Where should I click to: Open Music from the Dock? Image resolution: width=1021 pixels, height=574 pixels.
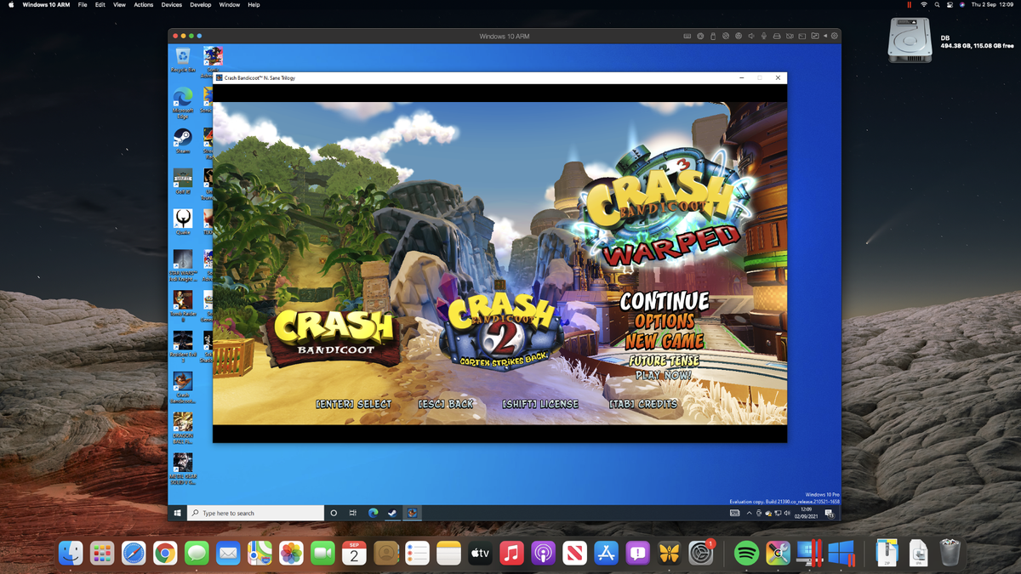pos(511,553)
